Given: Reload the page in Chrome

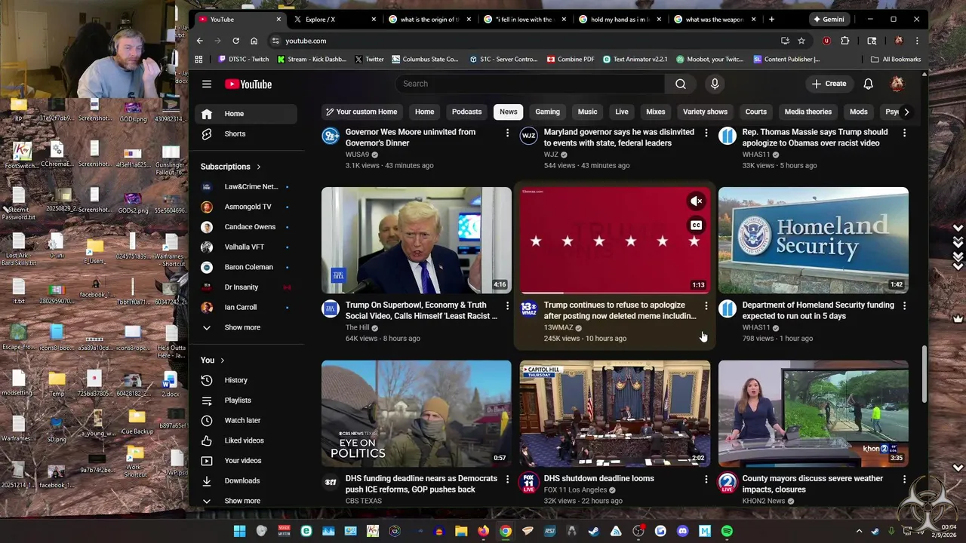Looking at the screenshot, I should click(x=235, y=41).
